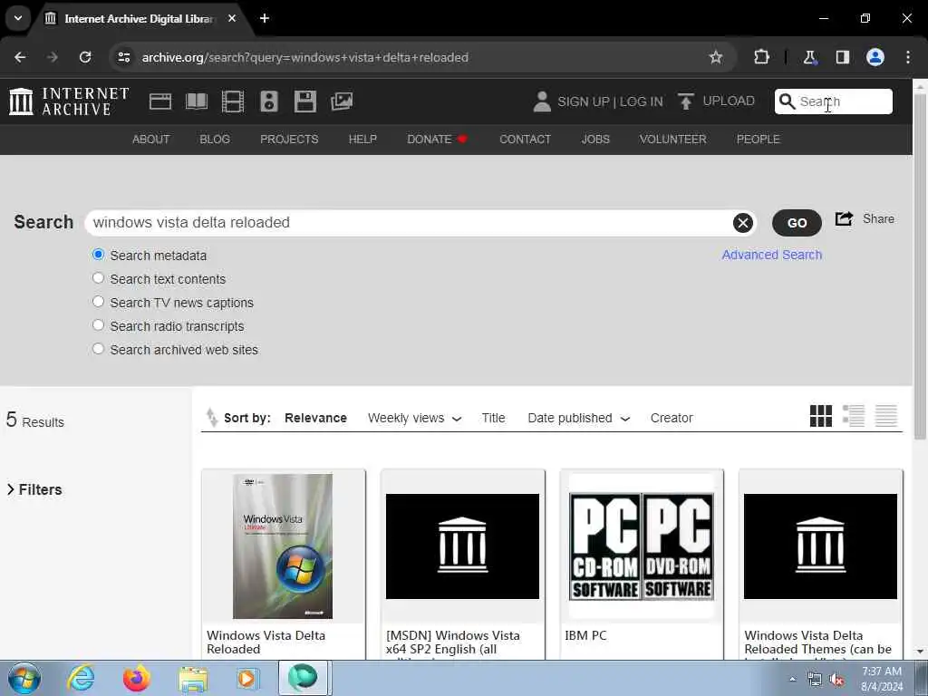
Task: Bookmark this page with the star icon
Action: [716, 57]
